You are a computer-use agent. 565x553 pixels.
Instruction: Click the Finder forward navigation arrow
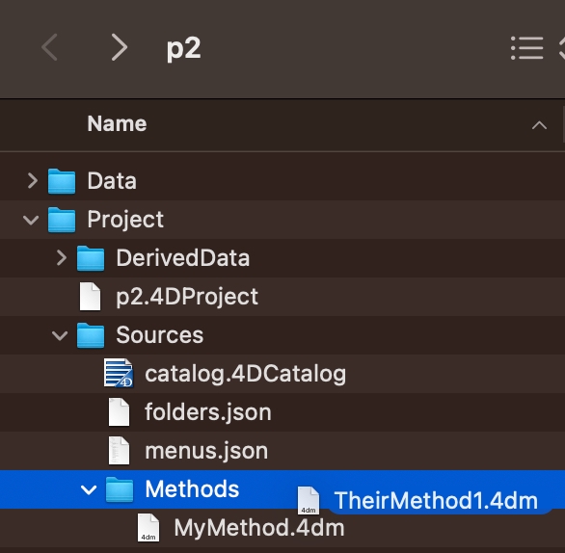tap(119, 47)
